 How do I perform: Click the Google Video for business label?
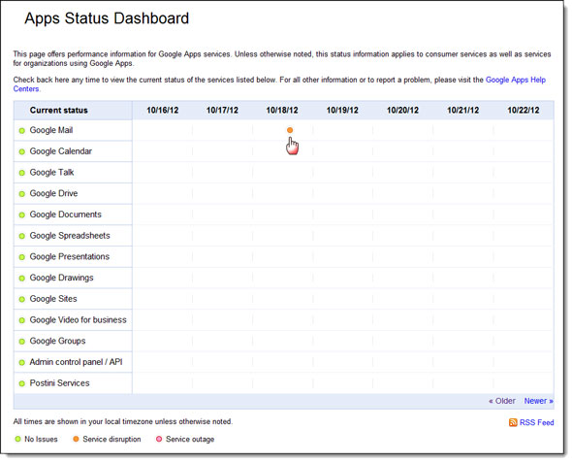tap(79, 320)
